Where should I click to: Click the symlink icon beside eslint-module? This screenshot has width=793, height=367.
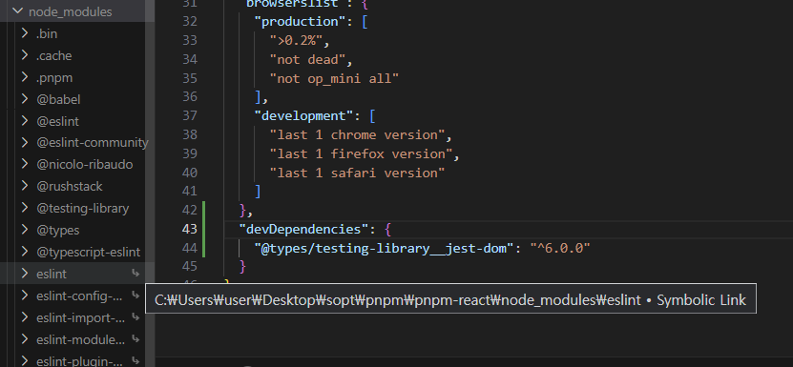pyautogui.click(x=136, y=339)
